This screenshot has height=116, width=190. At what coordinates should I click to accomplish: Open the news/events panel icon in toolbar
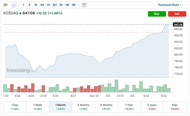tap(84, 5)
